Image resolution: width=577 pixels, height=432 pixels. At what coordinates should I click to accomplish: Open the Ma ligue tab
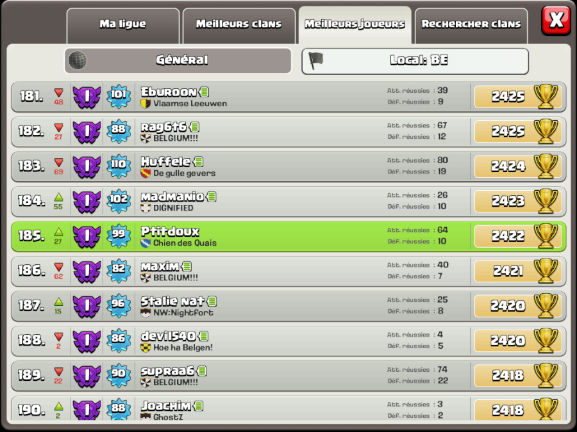click(123, 26)
